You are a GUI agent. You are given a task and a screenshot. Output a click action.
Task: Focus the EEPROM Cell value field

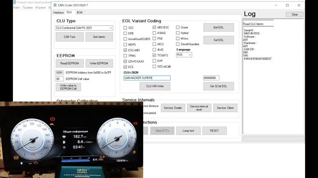60,79
